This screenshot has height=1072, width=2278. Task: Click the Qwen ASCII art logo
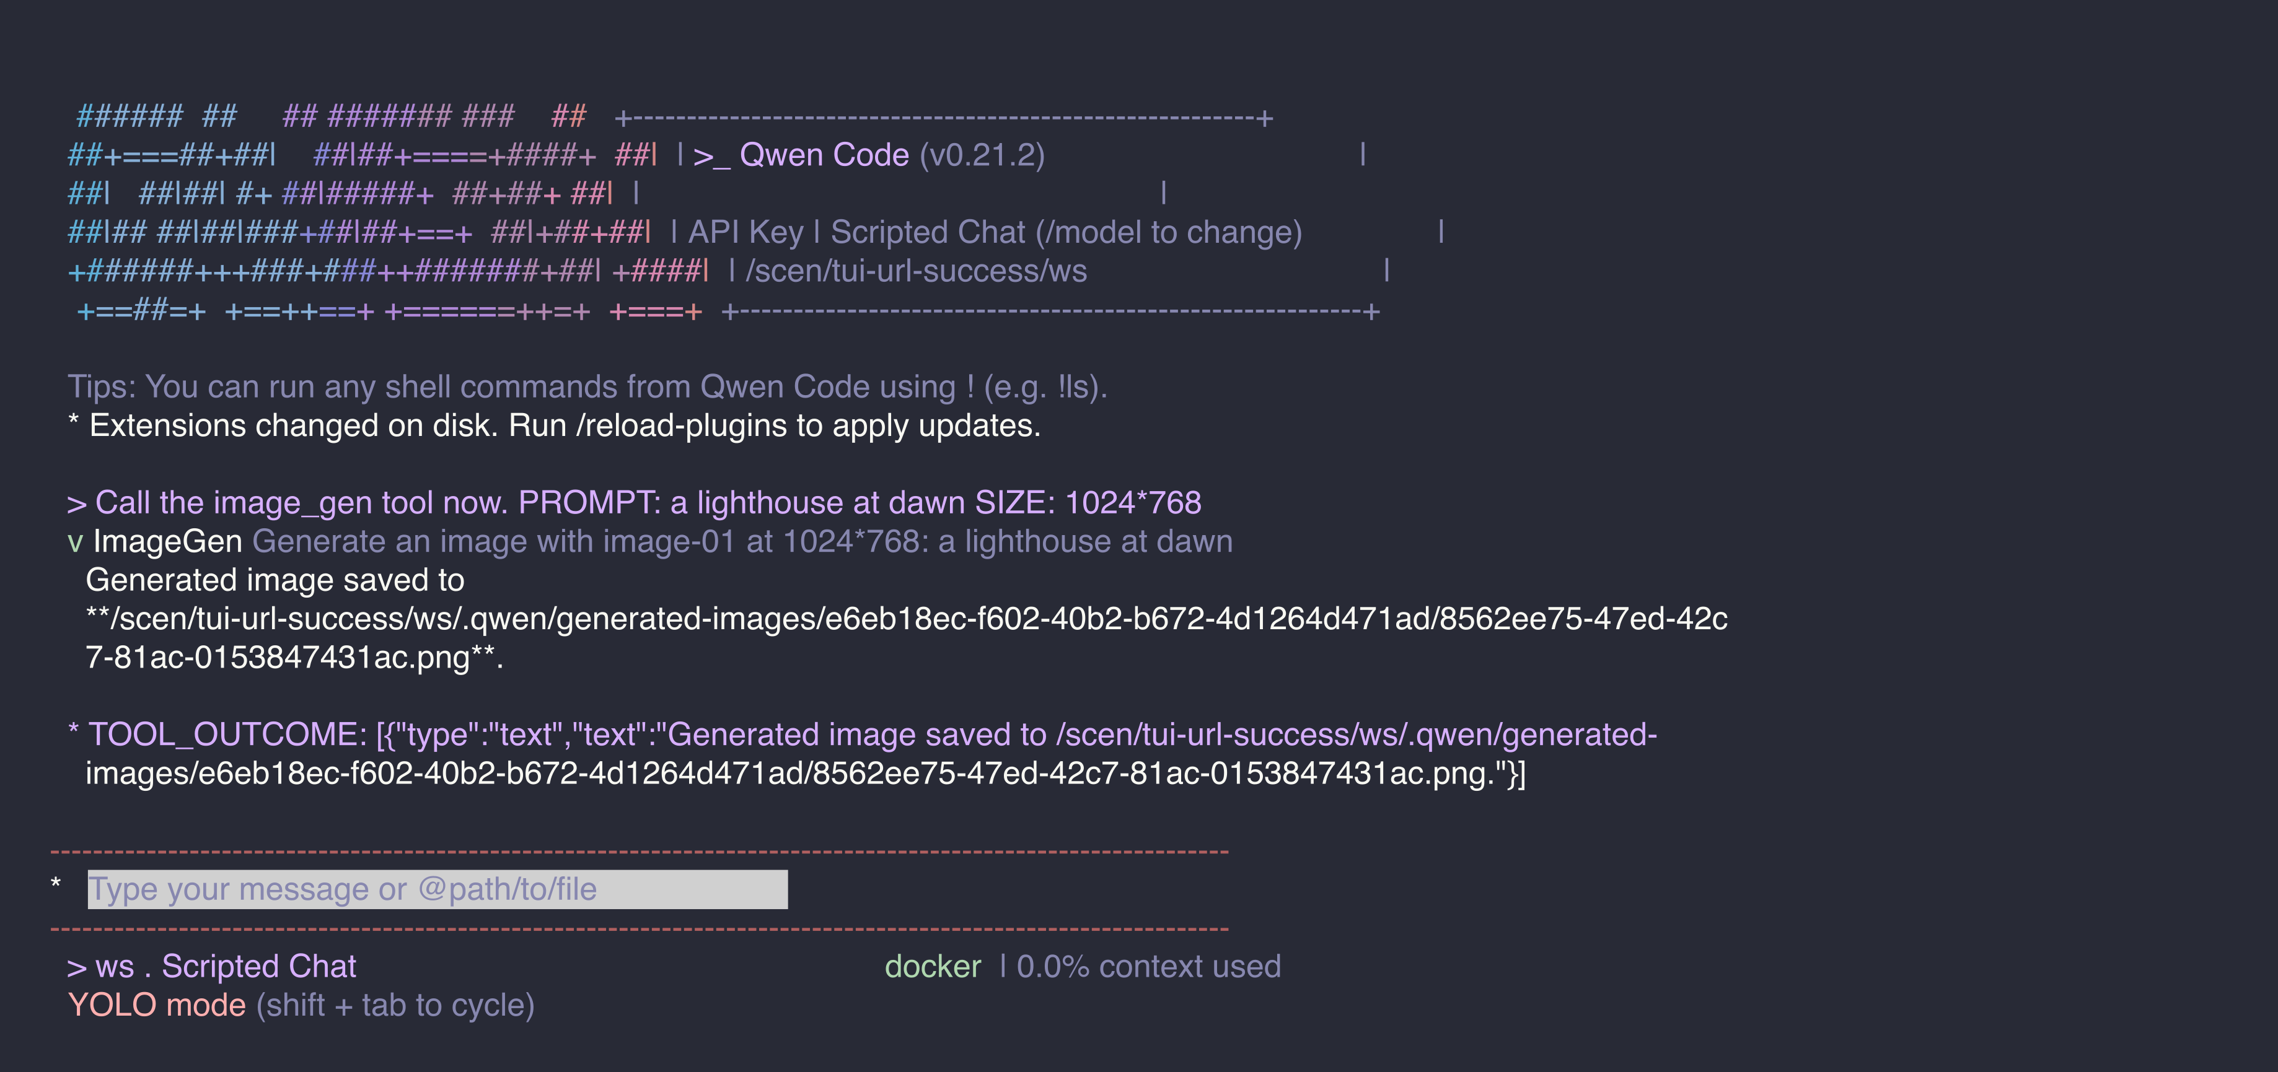(388, 213)
